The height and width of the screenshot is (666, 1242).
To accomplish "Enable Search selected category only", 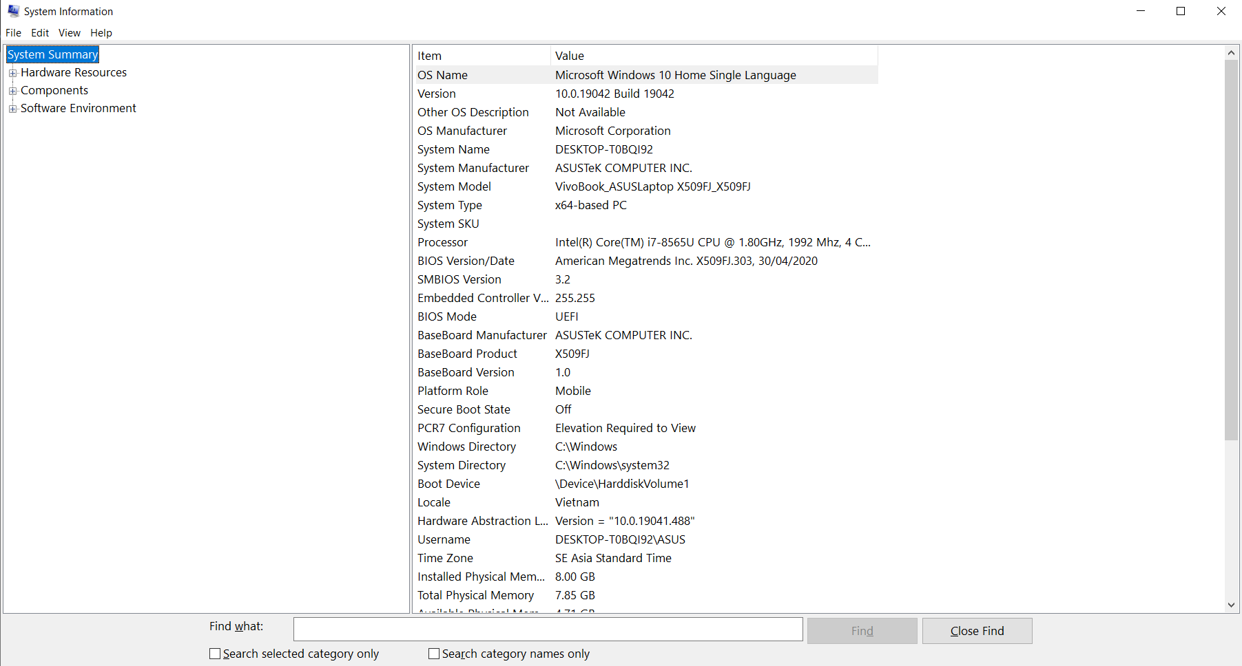I will [x=214, y=654].
